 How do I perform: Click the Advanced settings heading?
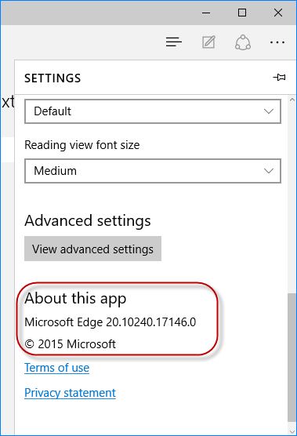pos(88,221)
